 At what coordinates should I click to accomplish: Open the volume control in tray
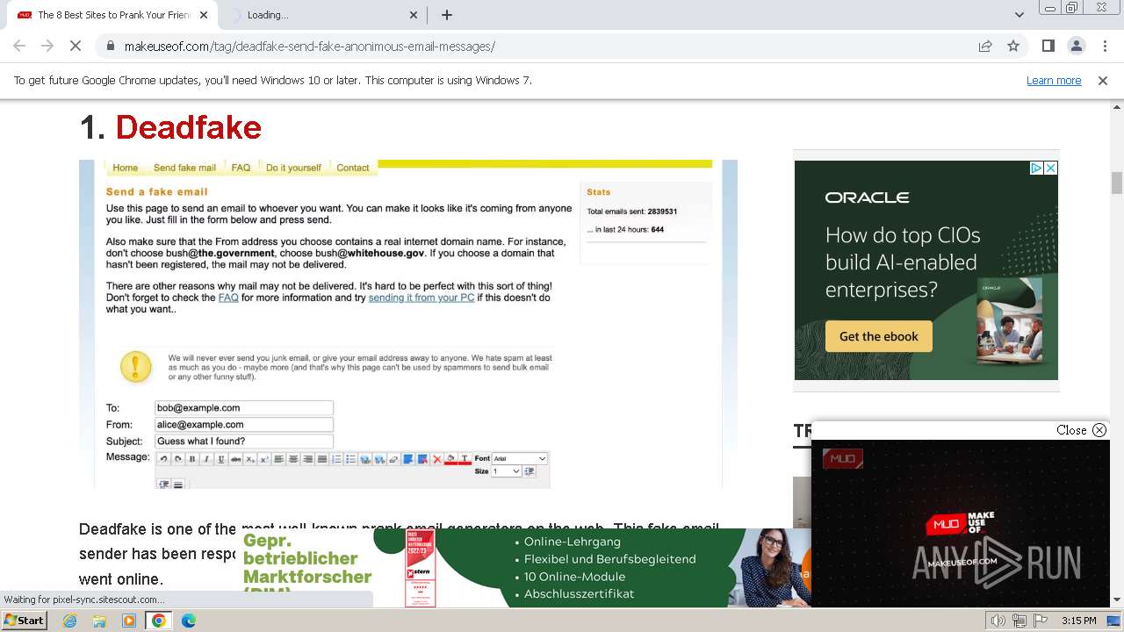click(x=998, y=621)
